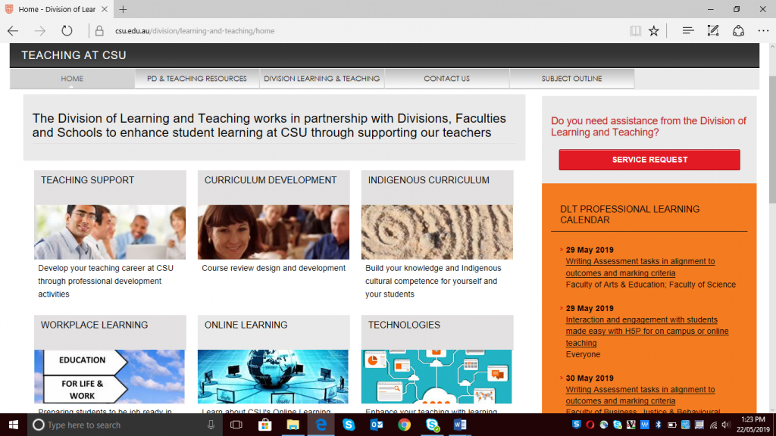Click Online Learning globe image
This screenshot has width=776, height=436.
(x=273, y=377)
